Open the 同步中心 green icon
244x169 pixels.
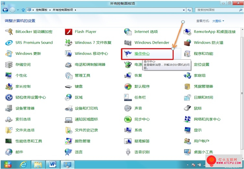tap(128, 119)
